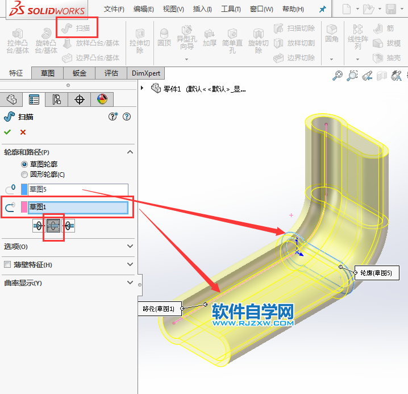
Task: Open the 插入(I) menu
Action: [x=202, y=9]
